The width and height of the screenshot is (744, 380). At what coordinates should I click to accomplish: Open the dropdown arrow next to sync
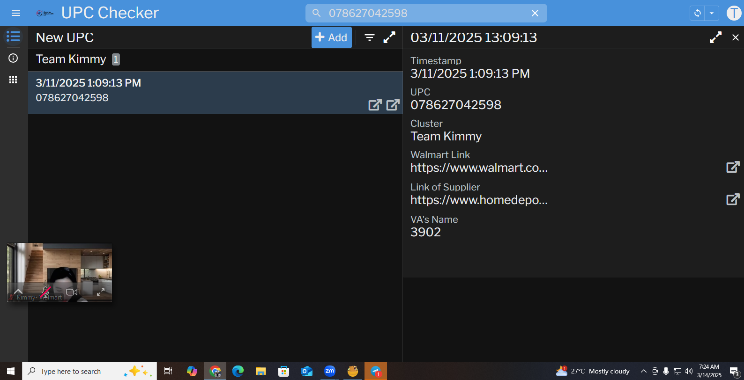(712, 13)
